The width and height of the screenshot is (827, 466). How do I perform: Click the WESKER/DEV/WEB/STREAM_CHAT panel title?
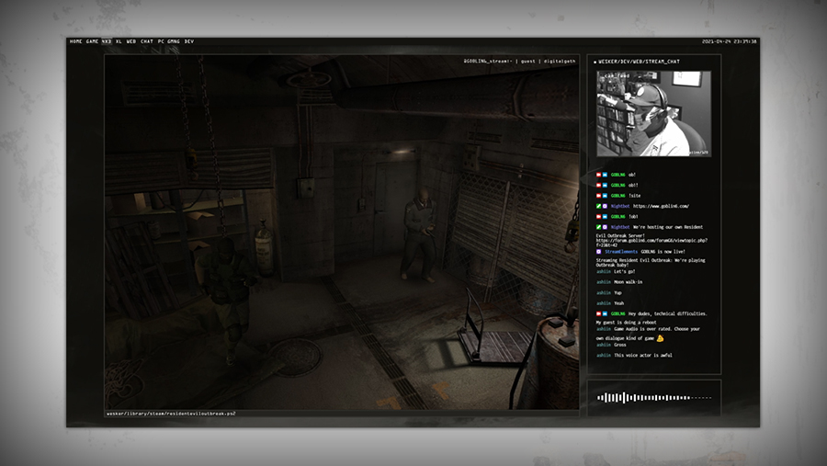click(639, 62)
